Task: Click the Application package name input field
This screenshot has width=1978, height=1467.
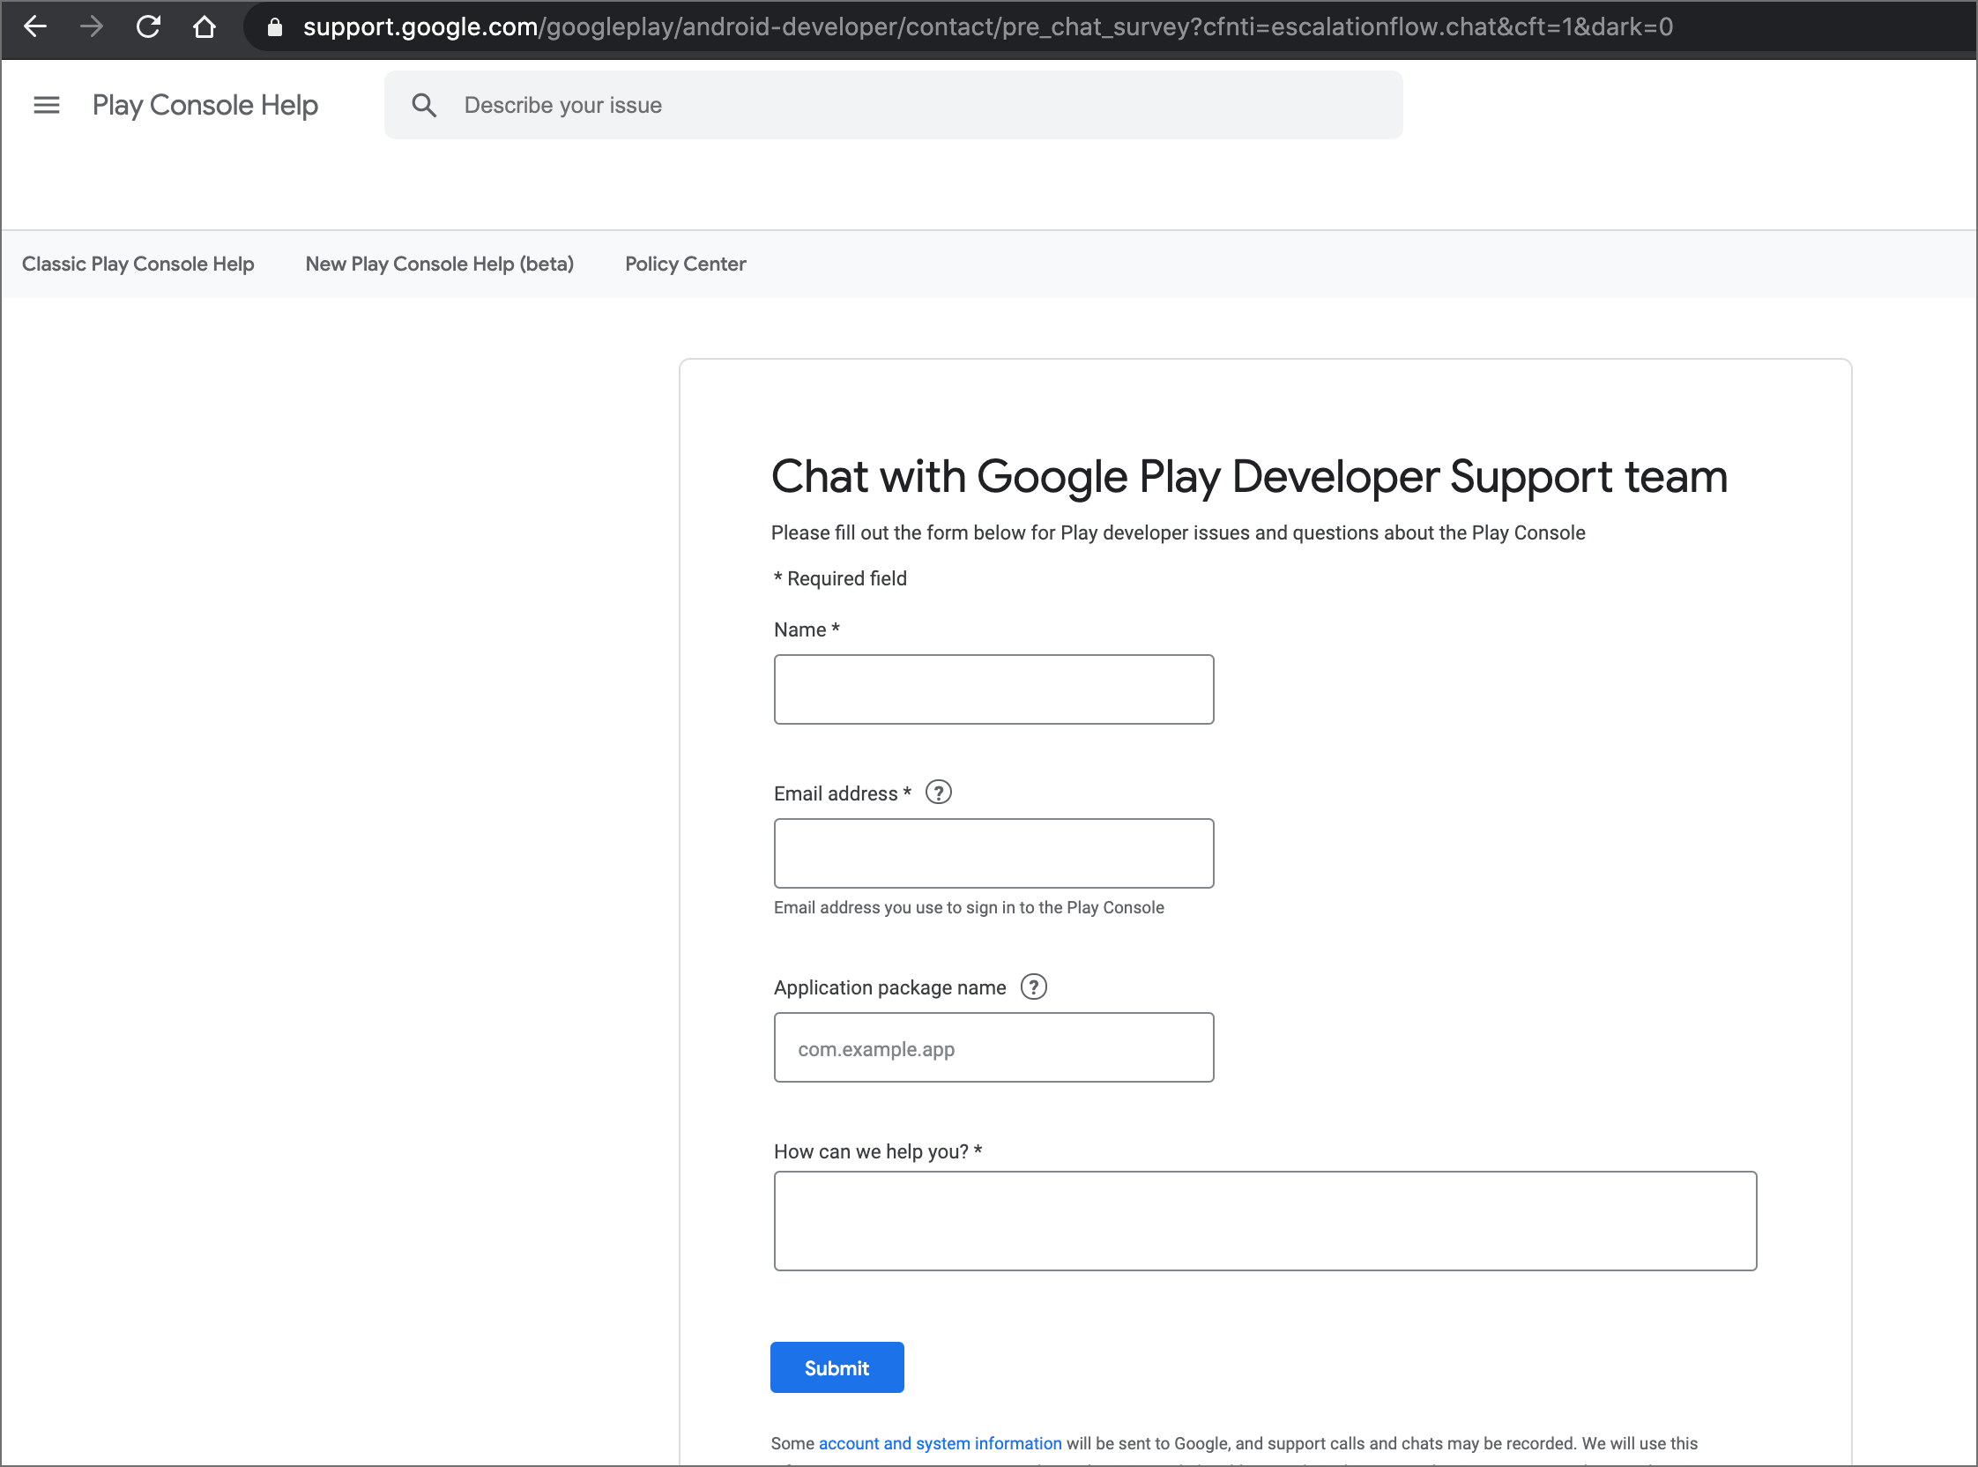Action: click(x=993, y=1048)
